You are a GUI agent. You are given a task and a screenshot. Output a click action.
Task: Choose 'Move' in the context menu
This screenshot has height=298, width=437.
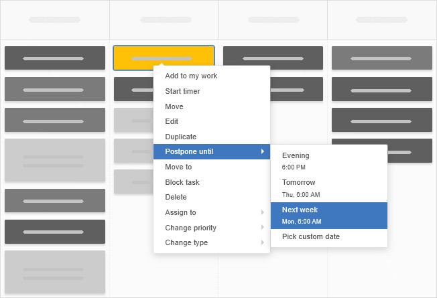click(x=174, y=106)
